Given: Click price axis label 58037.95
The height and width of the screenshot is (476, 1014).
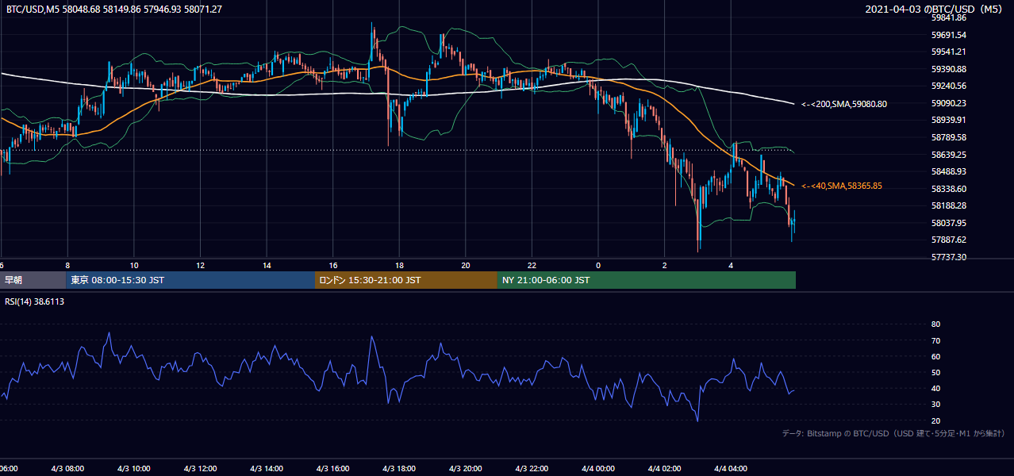Looking at the screenshot, I should point(948,223).
